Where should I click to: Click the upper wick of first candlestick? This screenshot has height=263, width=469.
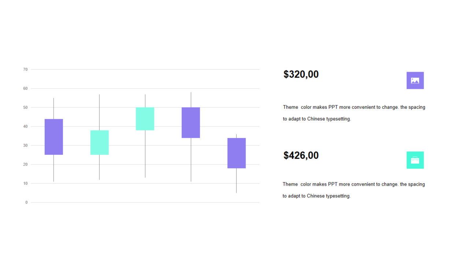(54, 108)
